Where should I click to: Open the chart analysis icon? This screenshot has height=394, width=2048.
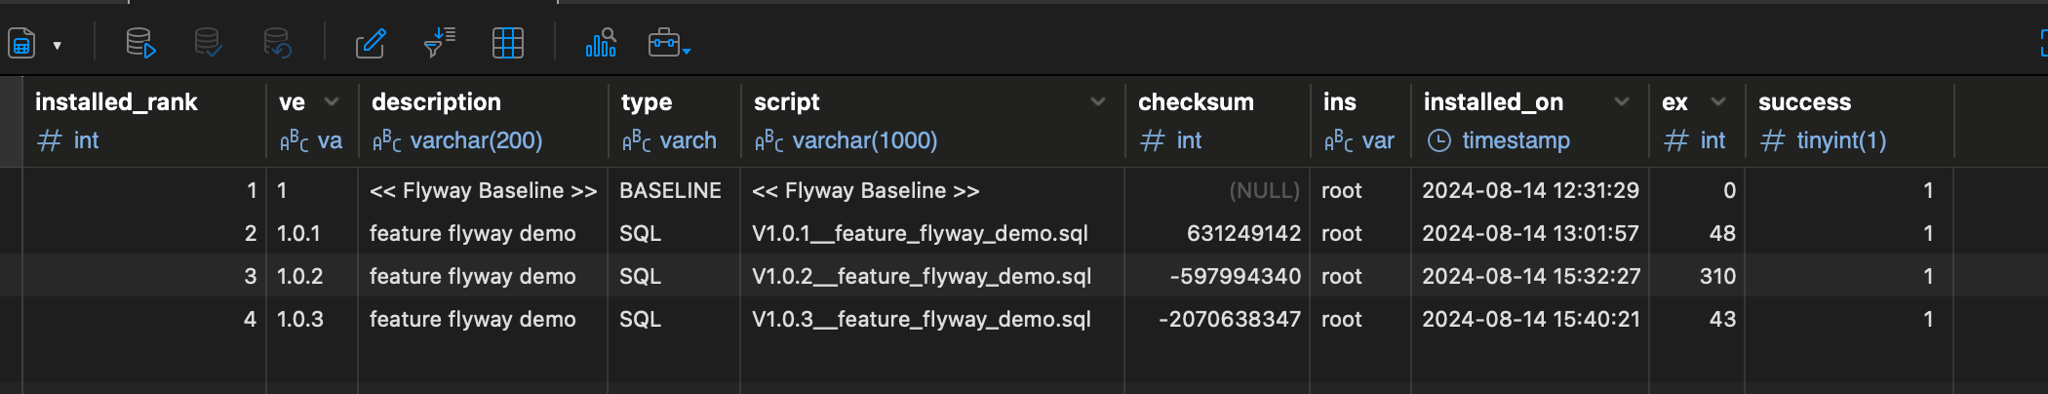601,43
